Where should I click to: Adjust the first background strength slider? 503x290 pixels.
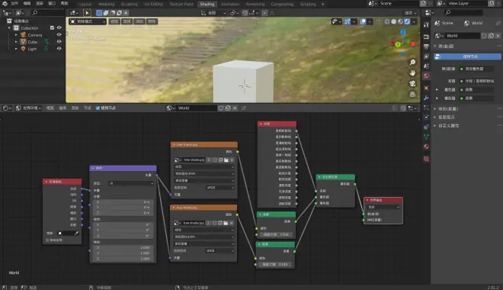276,234
